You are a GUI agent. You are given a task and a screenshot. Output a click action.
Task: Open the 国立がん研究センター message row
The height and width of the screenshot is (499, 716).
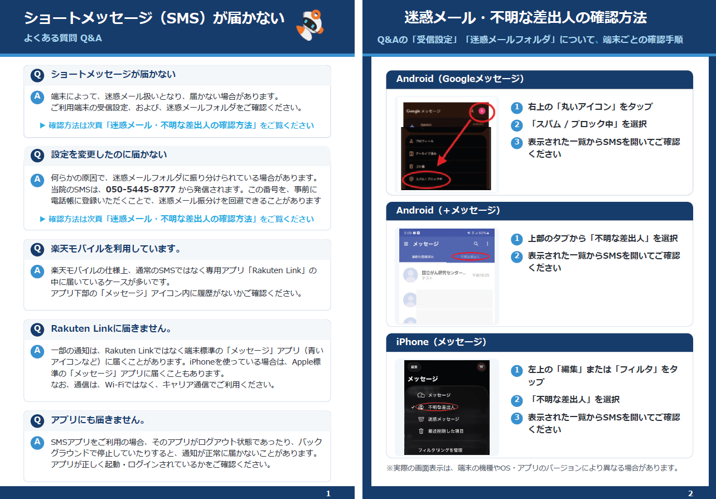[x=446, y=275]
